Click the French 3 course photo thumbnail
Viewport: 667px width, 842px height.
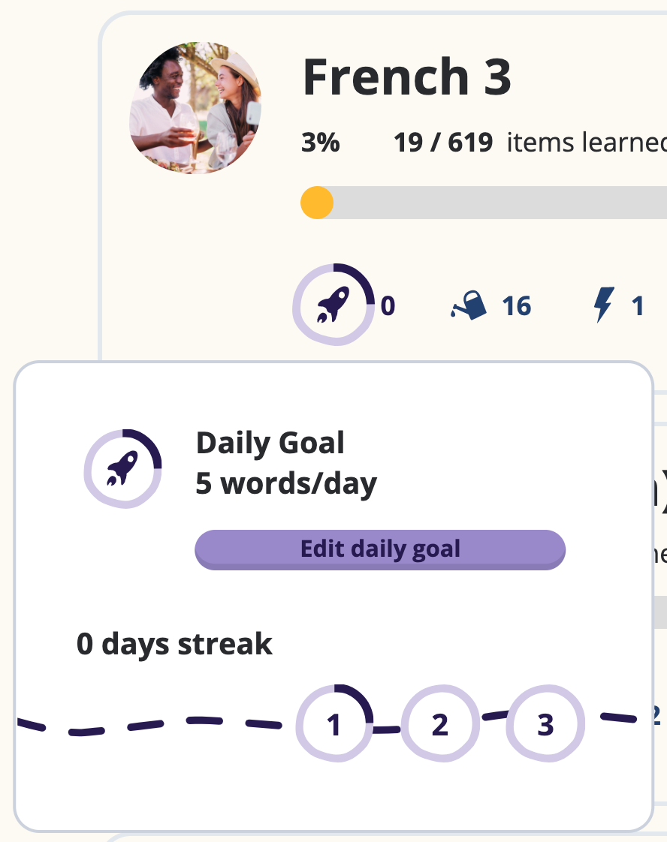[x=196, y=108]
